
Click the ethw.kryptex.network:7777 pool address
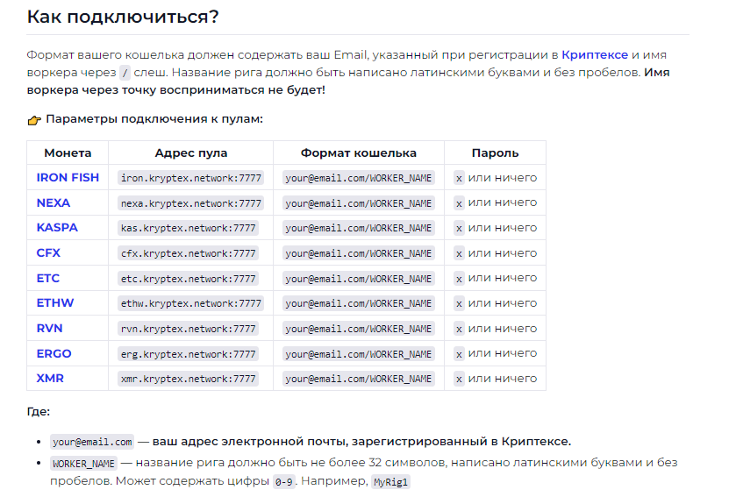click(191, 303)
